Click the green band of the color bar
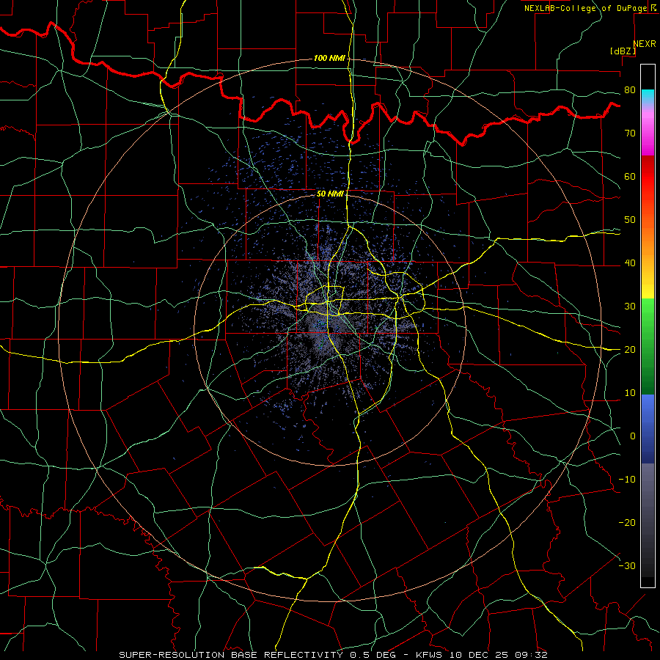660x660 pixels. (648, 345)
